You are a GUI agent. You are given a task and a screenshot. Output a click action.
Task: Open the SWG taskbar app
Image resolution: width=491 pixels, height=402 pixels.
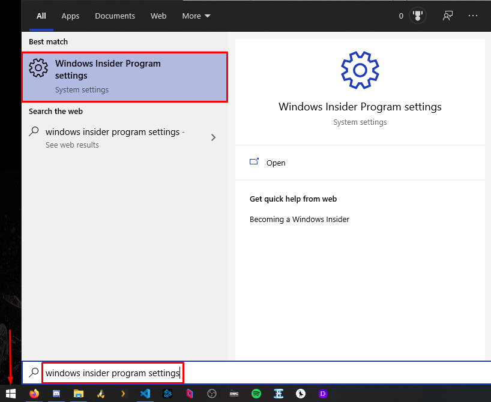234,394
